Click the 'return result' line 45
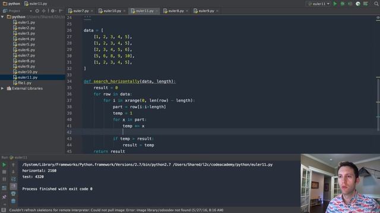380x213 pixels. click(109, 151)
